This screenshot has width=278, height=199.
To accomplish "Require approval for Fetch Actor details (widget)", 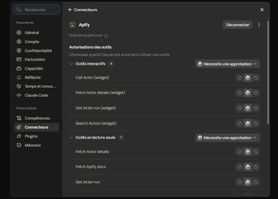I will [248, 93].
